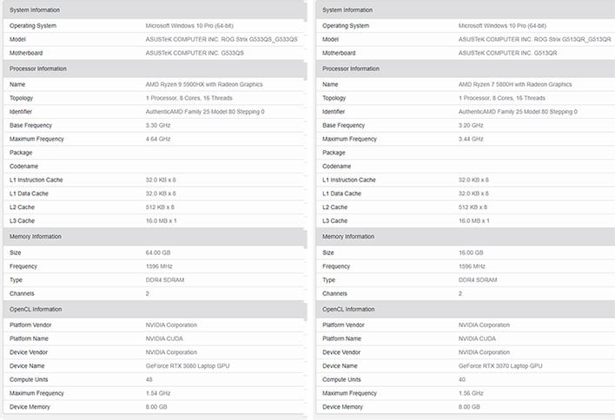Click the G513QR motherboard value

(x=507, y=52)
